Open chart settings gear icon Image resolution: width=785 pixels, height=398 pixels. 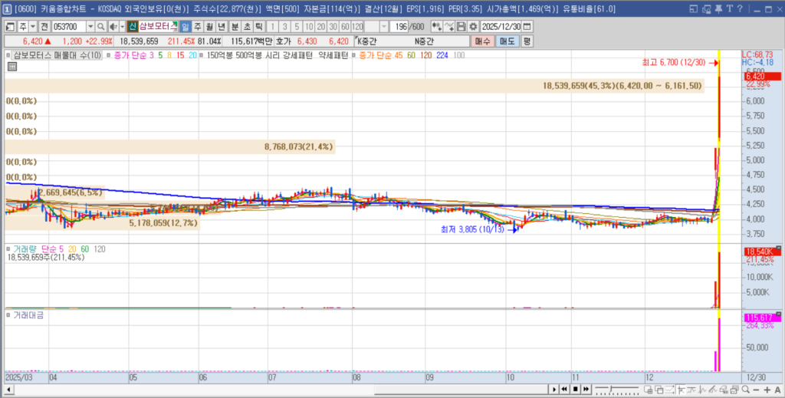472,26
